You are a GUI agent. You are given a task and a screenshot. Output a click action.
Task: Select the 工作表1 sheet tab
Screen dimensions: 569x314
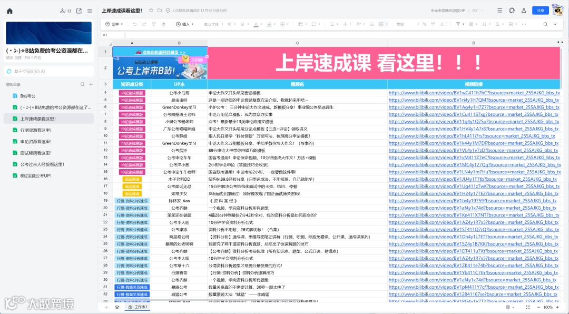[x=138, y=307]
